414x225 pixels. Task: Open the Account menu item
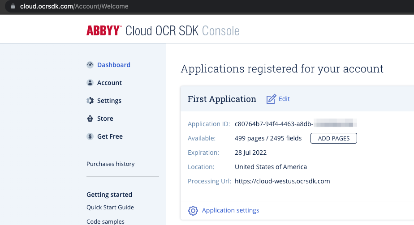click(x=109, y=83)
